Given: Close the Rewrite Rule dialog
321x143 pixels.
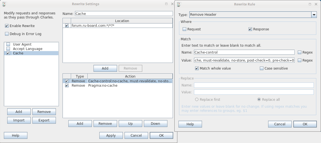Looking at the screenshot, I should (316, 4).
